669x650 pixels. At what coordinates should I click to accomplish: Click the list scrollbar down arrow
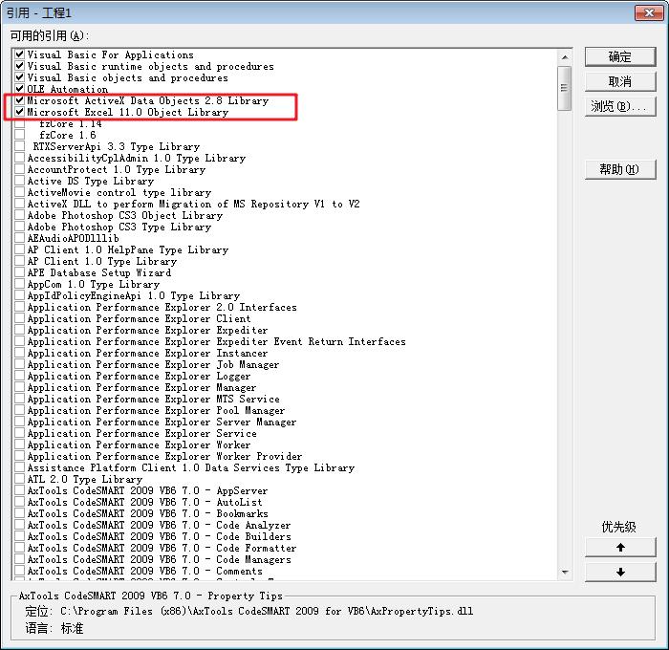pyautogui.click(x=565, y=572)
